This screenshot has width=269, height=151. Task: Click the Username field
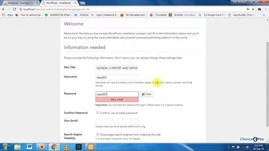coord(117,77)
